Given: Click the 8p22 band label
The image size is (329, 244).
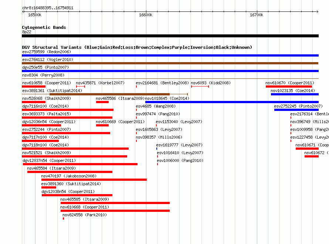Looking at the screenshot, I should [x=27, y=32].
